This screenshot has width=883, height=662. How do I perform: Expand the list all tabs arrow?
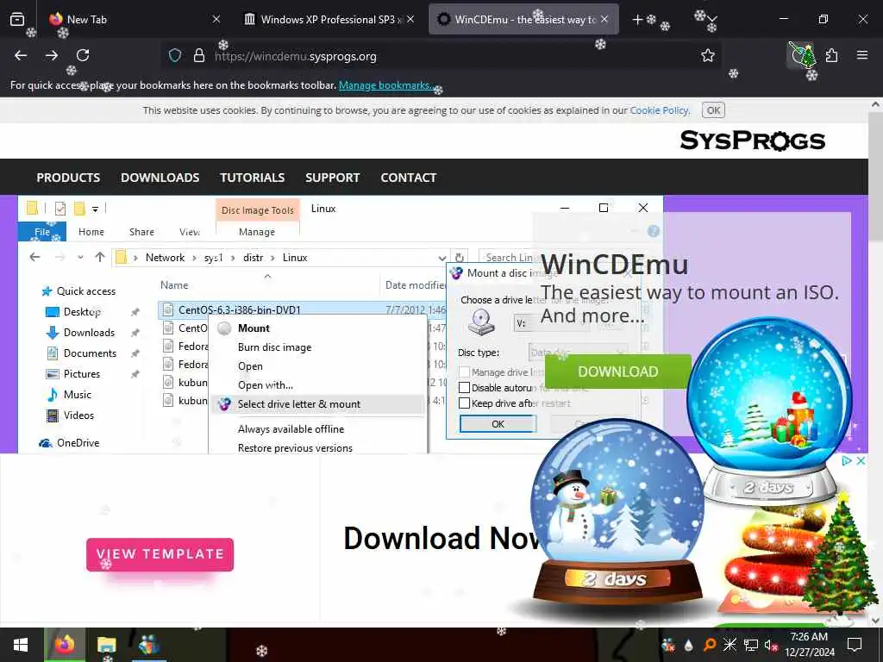(711, 19)
